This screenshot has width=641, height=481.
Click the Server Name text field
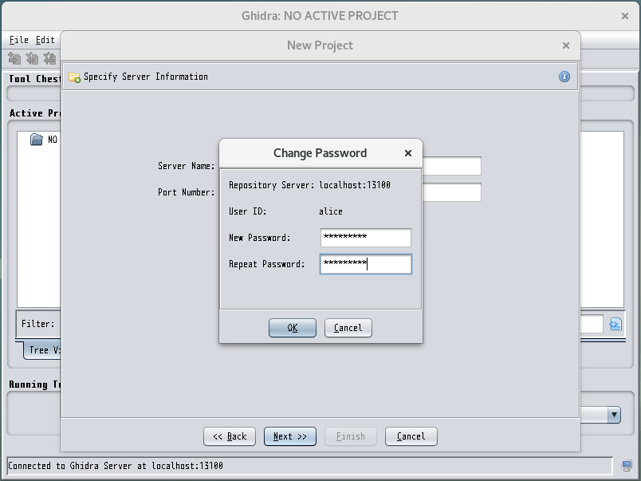point(452,166)
